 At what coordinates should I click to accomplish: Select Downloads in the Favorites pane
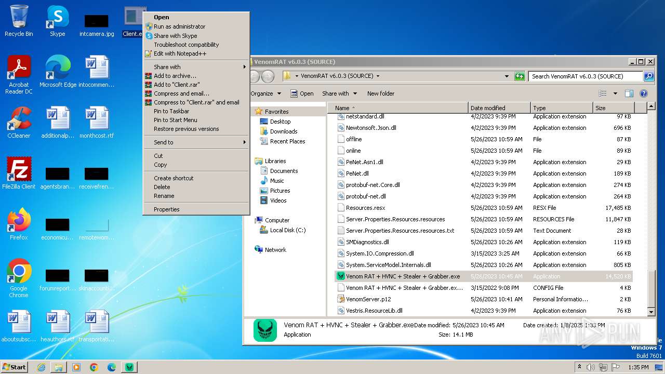(284, 131)
